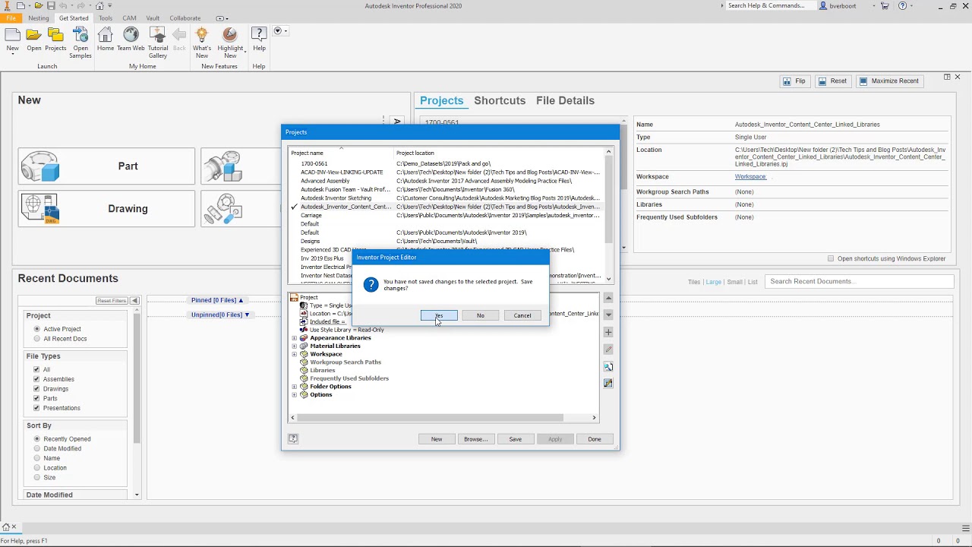This screenshot has height=547, width=972.
Task: Go to Home in the My Home panel
Action: coord(106,35)
